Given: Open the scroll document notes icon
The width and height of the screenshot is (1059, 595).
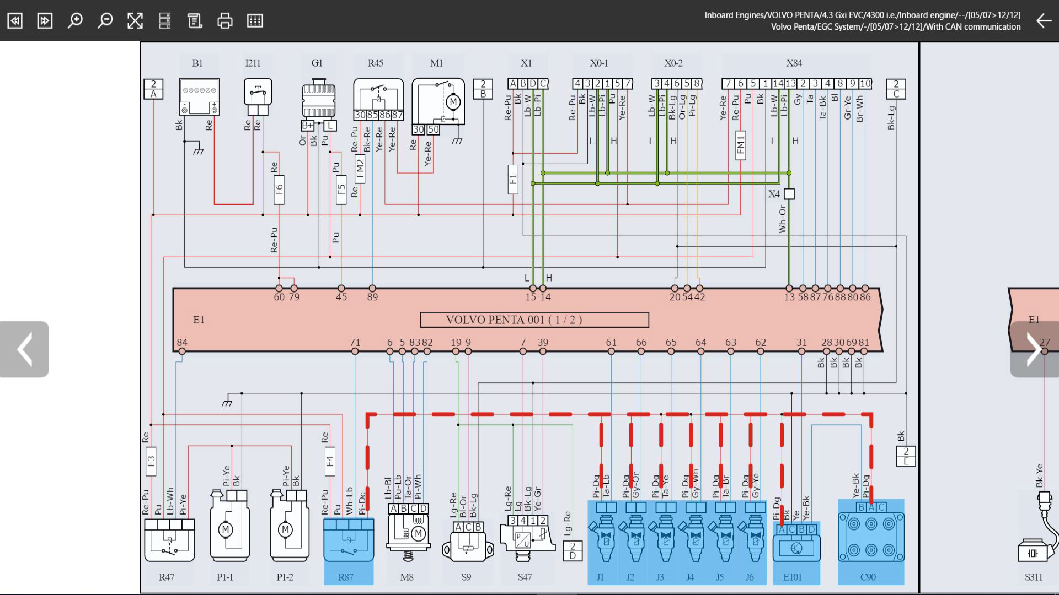Looking at the screenshot, I should pos(195,21).
